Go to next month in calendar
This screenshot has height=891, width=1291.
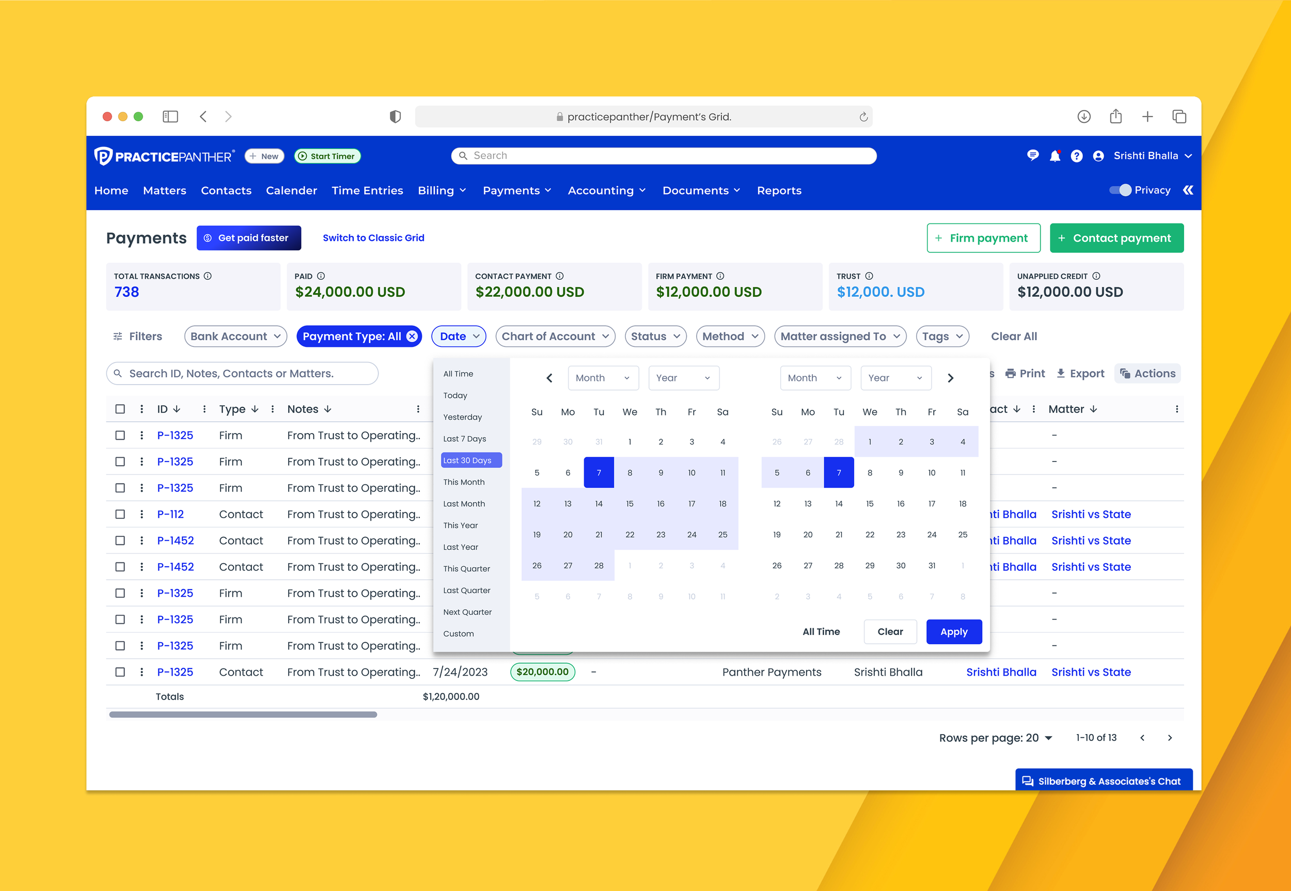pos(950,378)
